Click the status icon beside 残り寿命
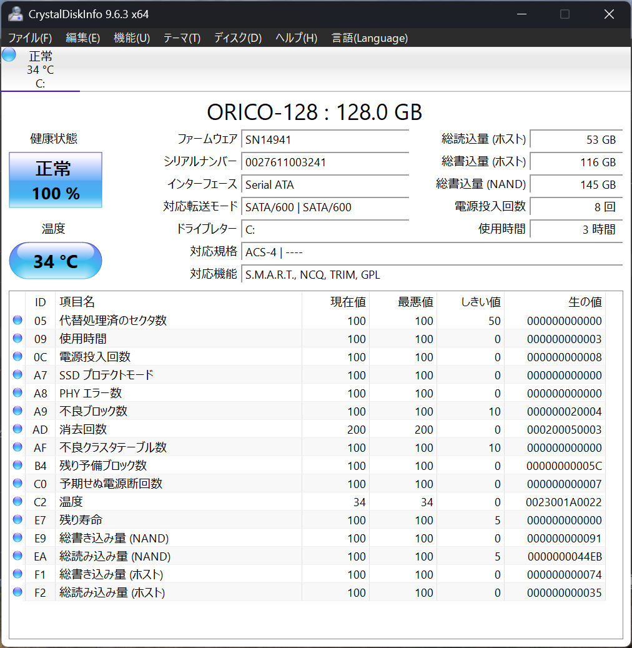Screen dimensions: 632x648 pos(18,520)
